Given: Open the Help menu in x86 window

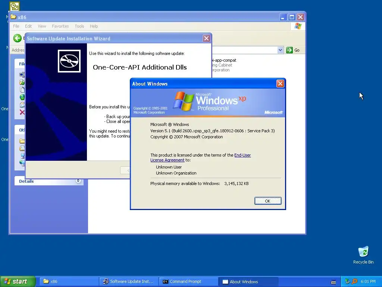Looking at the screenshot, I should 94,26.
